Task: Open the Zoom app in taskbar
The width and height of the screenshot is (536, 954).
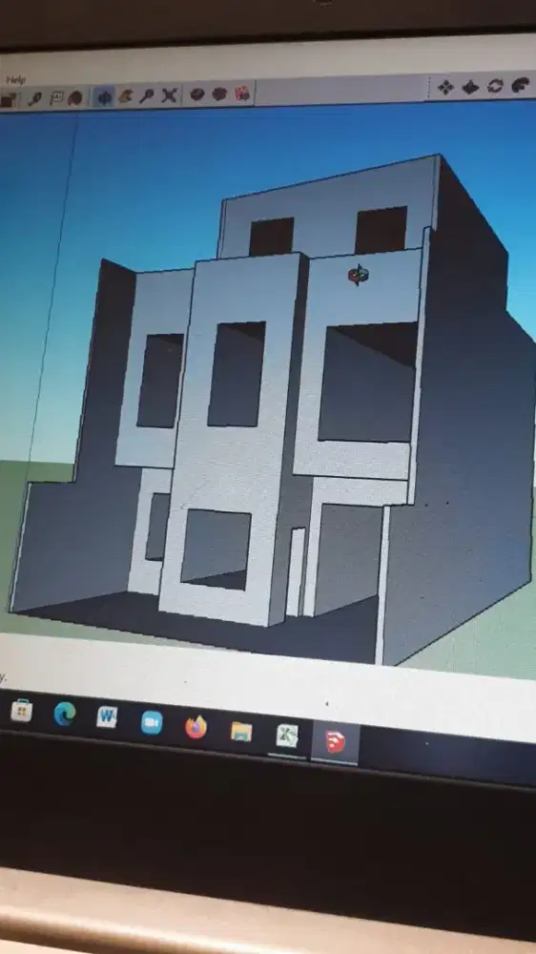Action: click(152, 722)
